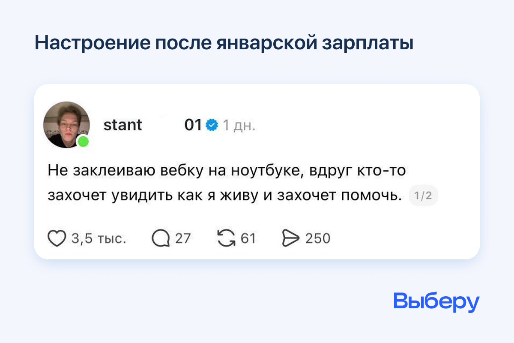Open comments via the speech bubble icon

161,238
